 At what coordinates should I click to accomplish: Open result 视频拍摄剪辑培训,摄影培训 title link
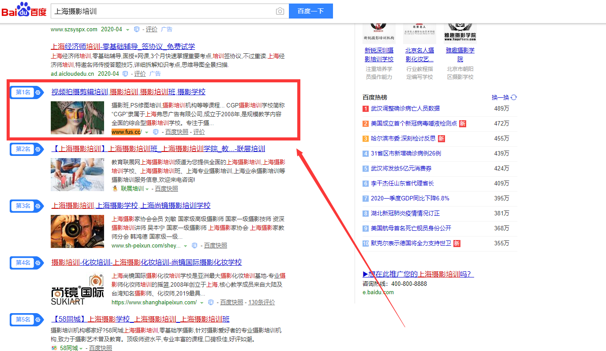point(128,92)
